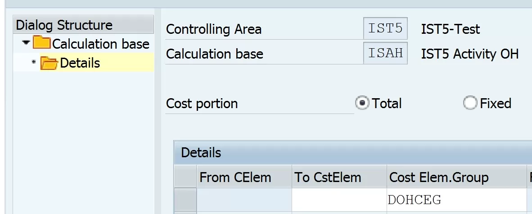Select the first row using its row selector
Viewport: 532px width, 214px height.
click(185, 200)
